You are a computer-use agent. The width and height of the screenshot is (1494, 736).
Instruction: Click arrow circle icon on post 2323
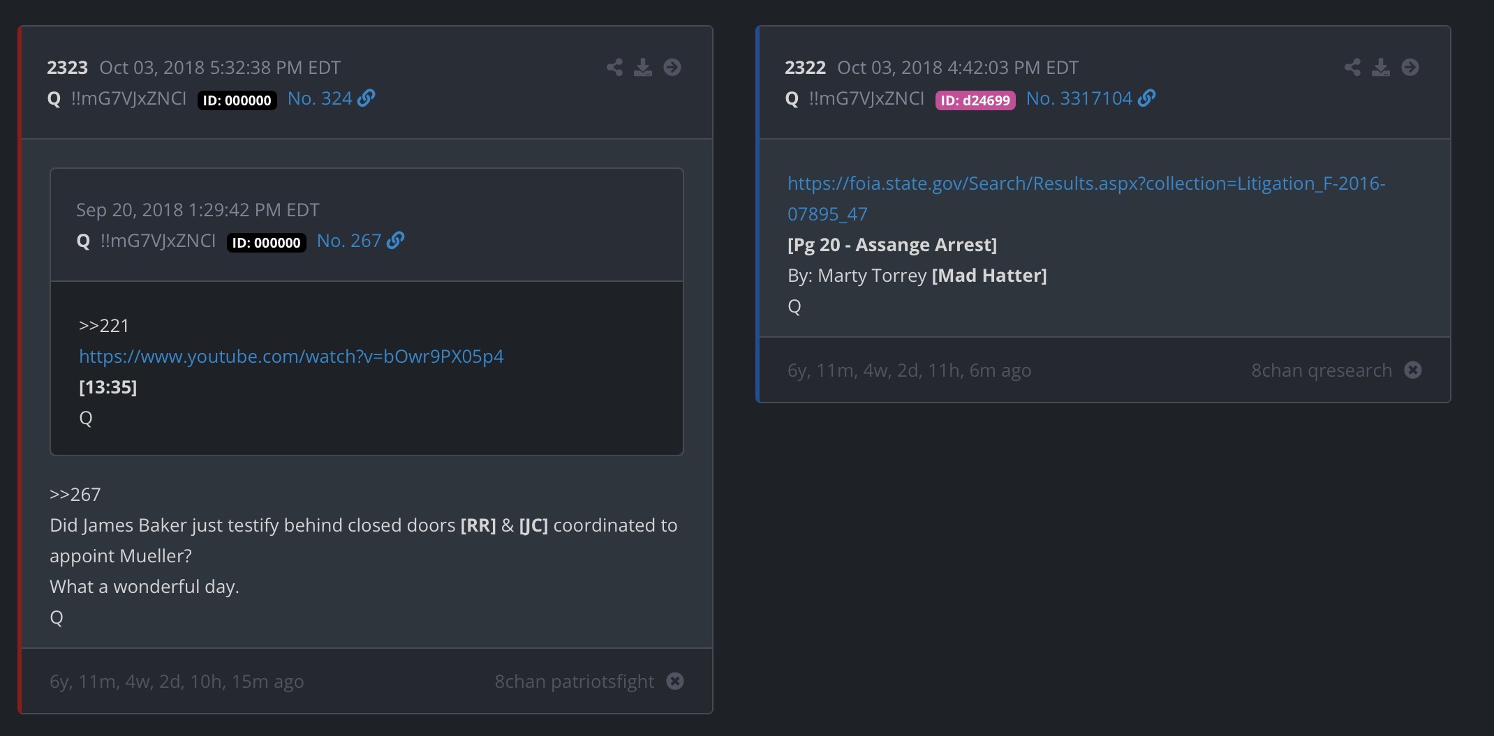pyautogui.click(x=672, y=68)
